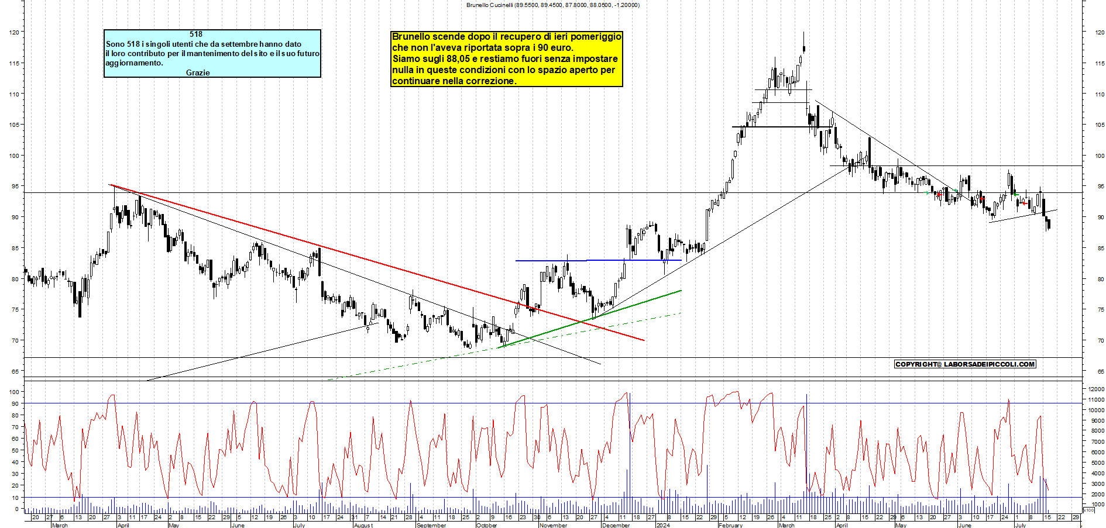This screenshot has height=528, width=1106.
Task: Click the "x100" volume multiplier label
Action: pyautogui.click(x=1088, y=510)
